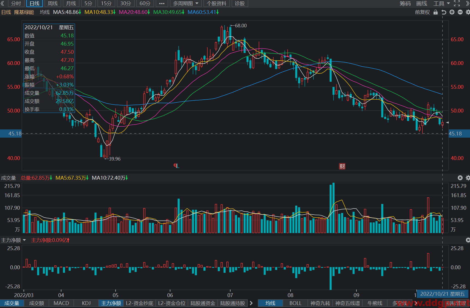Click the MA60 blue legend label
The image size is (470, 308).
(x=203, y=12)
